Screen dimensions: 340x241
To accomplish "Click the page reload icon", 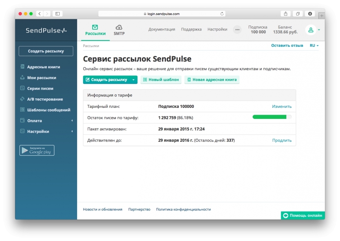I will click(x=222, y=14).
